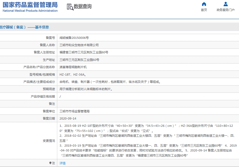The height and width of the screenshot is (167, 239).
Task: Click the 备案人注册地址 label
Action: [44, 52]
